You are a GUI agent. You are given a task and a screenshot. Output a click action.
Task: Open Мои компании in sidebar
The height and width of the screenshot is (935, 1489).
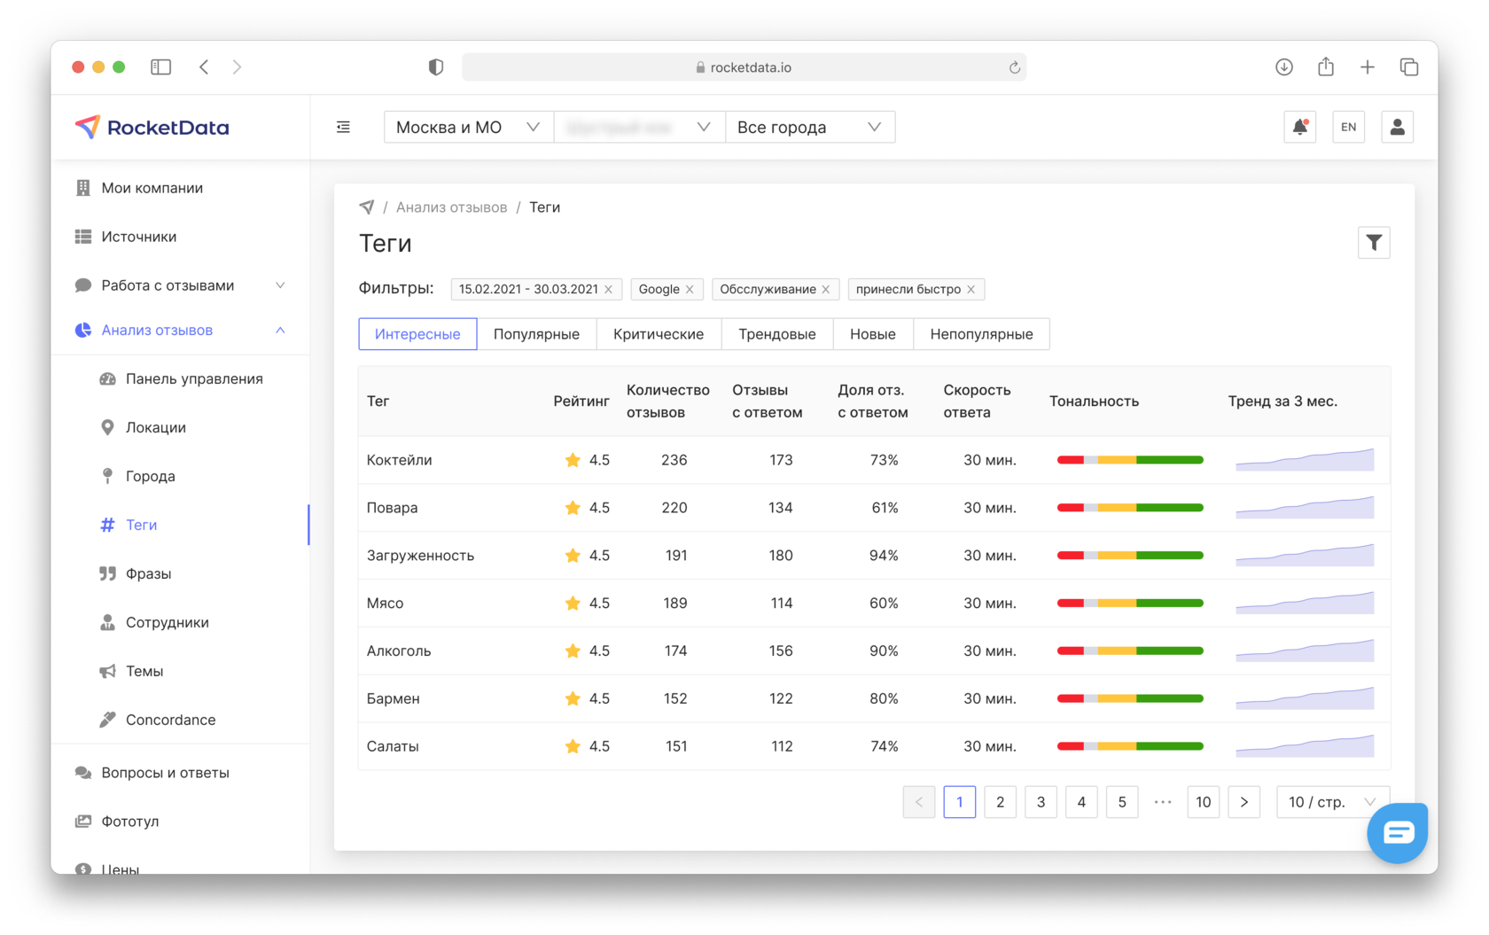click(181, 188)
